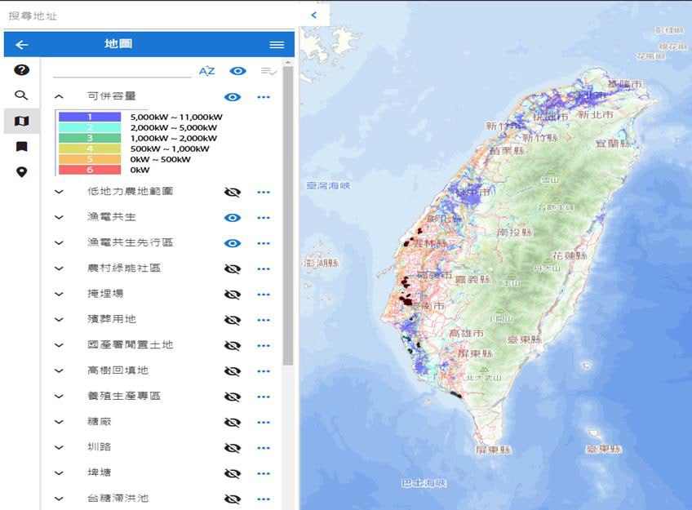Collapse side panel with the left chevron
692x510 pixels.
tap(313, 16)
